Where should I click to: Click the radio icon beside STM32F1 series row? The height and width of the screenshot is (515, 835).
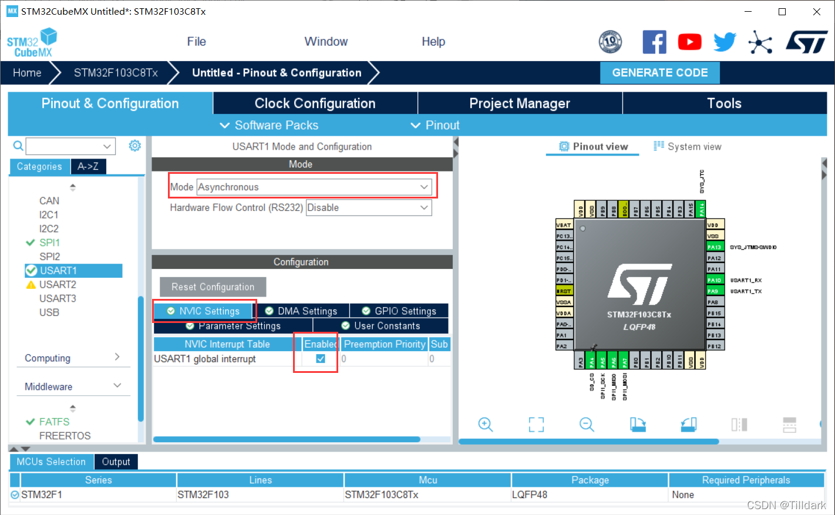pyautogui.click(x=15, y=495)
